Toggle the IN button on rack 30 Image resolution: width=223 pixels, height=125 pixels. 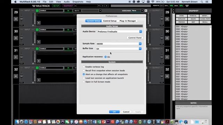[68, 30]
